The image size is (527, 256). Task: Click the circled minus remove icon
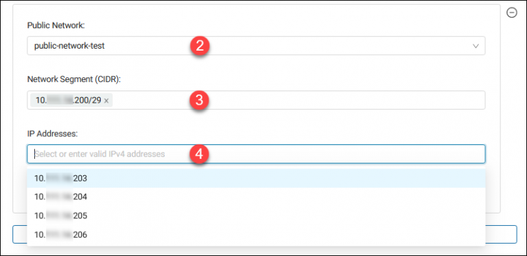tap(511, 13)
